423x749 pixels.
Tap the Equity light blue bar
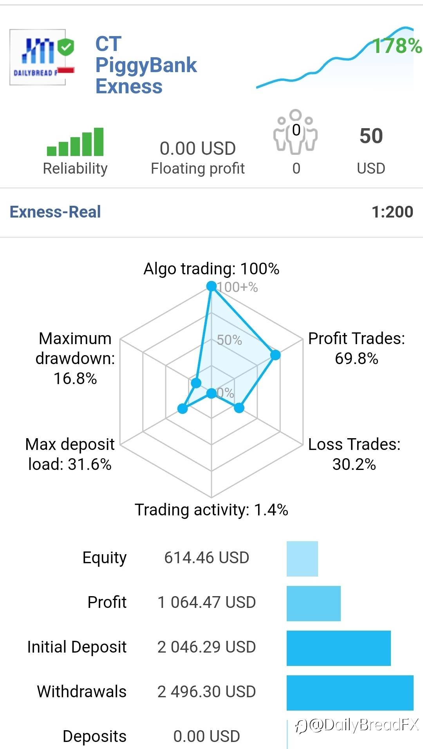[x=302, y=559]
